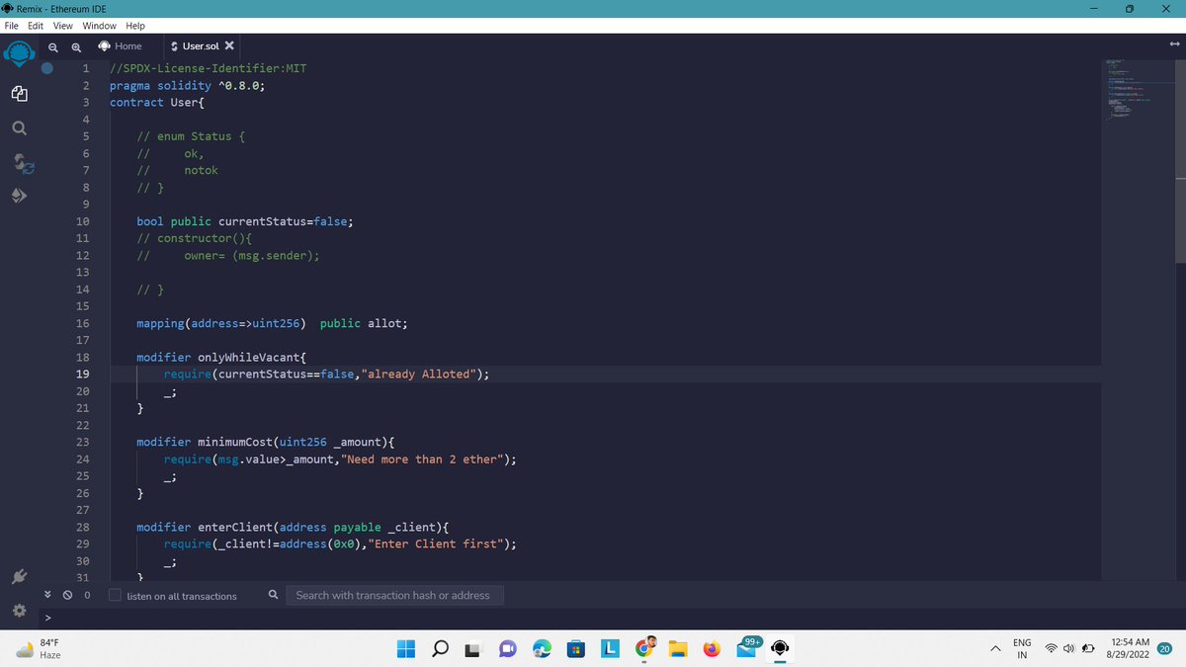Screen dimensions: 1186x667
Task: Open the Remix logo home icon
Action: click(20, 54)
